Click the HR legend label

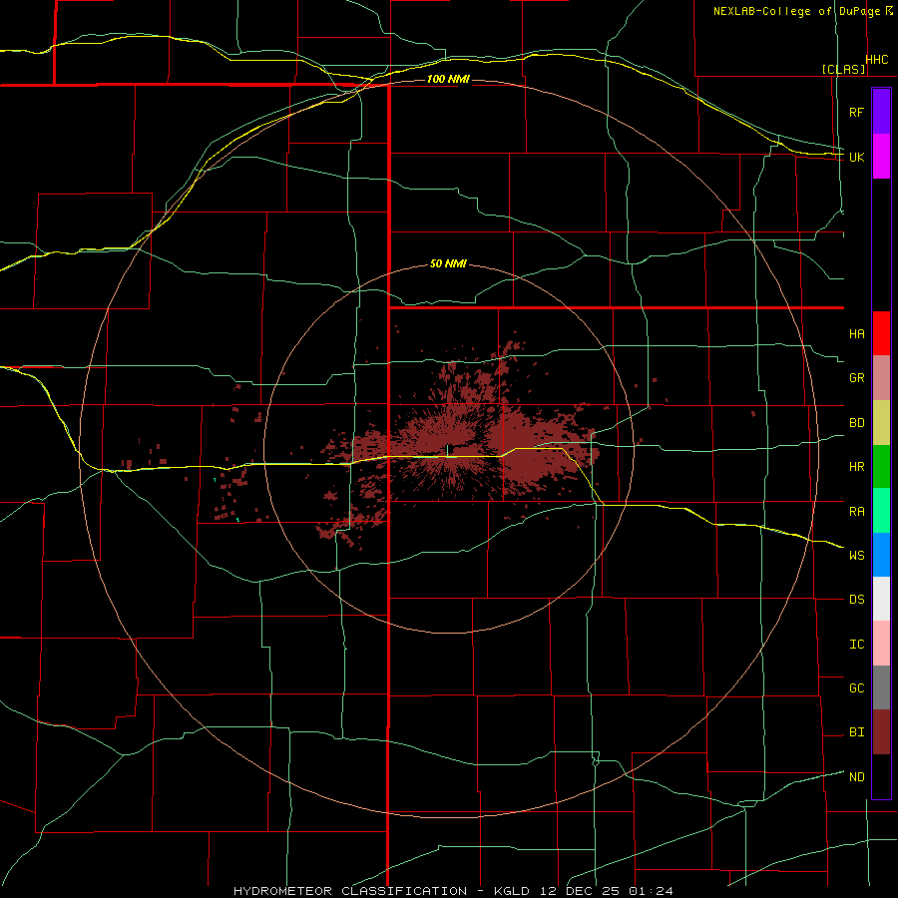point(856,467)
